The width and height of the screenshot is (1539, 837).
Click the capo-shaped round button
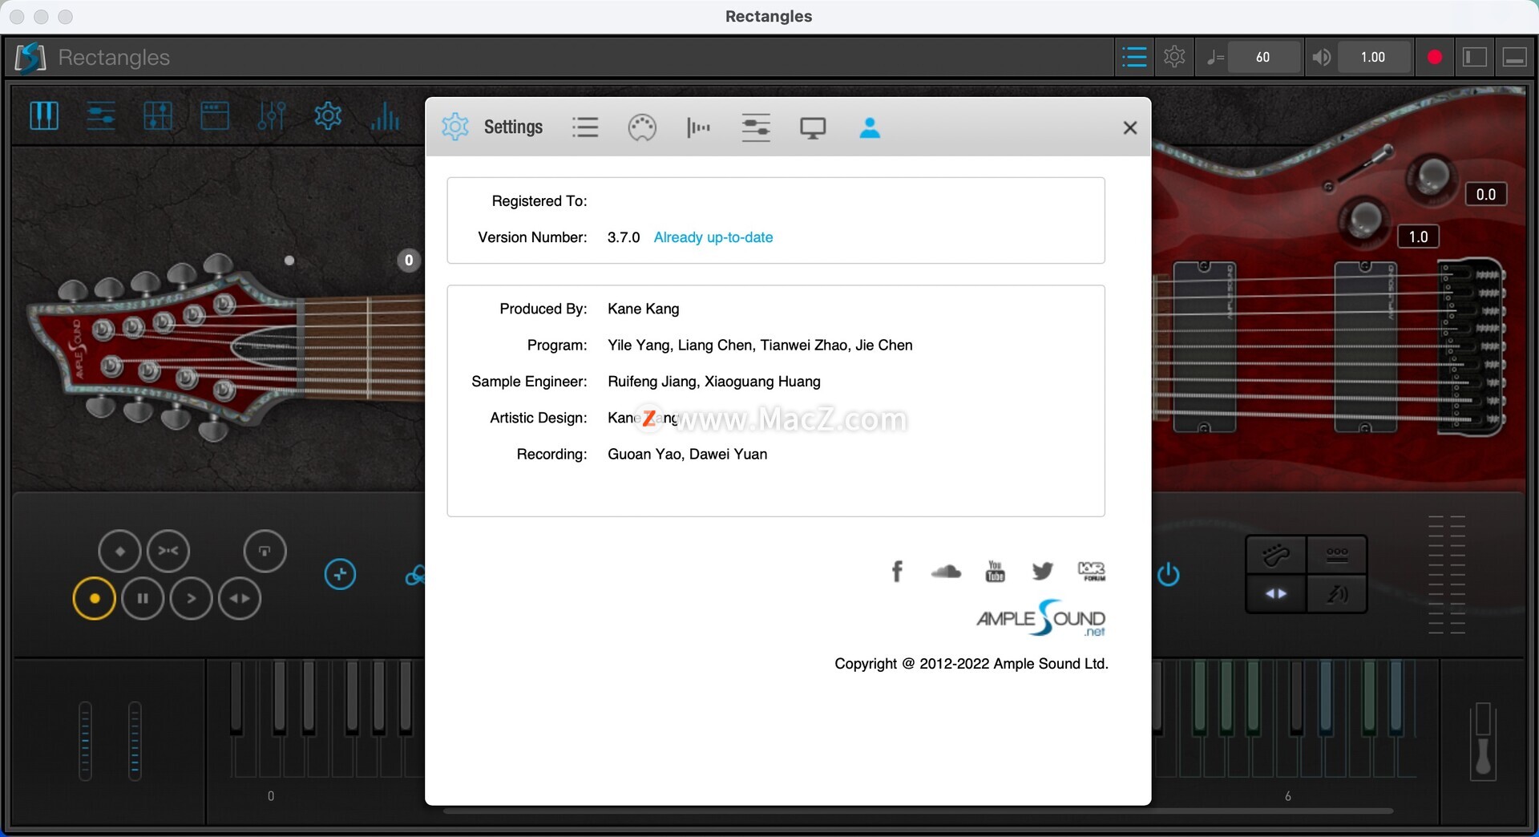pos(265,552)
